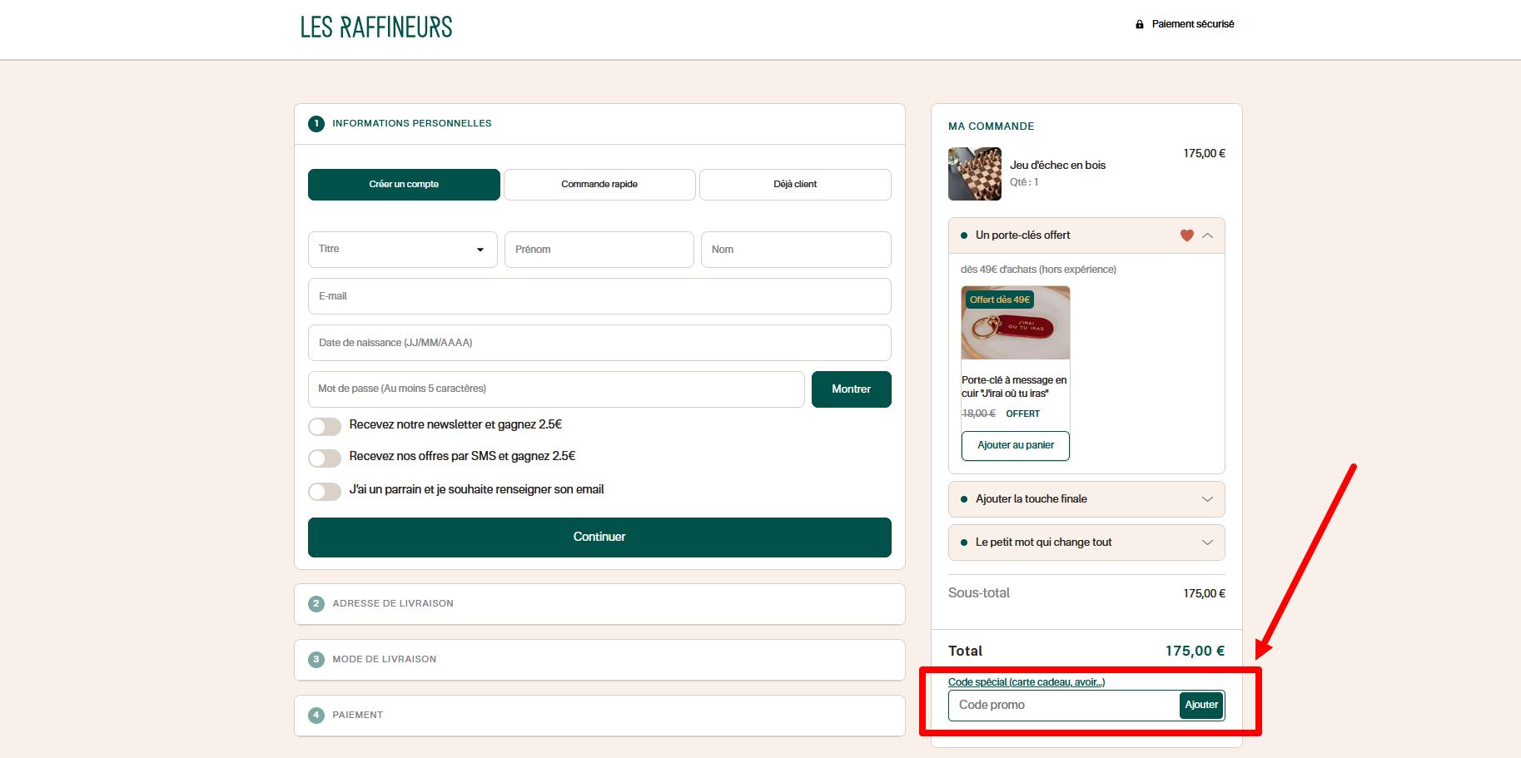Image resolution: width=1521 pixels, height=758 pixels.
Task: Click the heart icon beside porte-clés offert
Action: click(x=1187, y=235)
